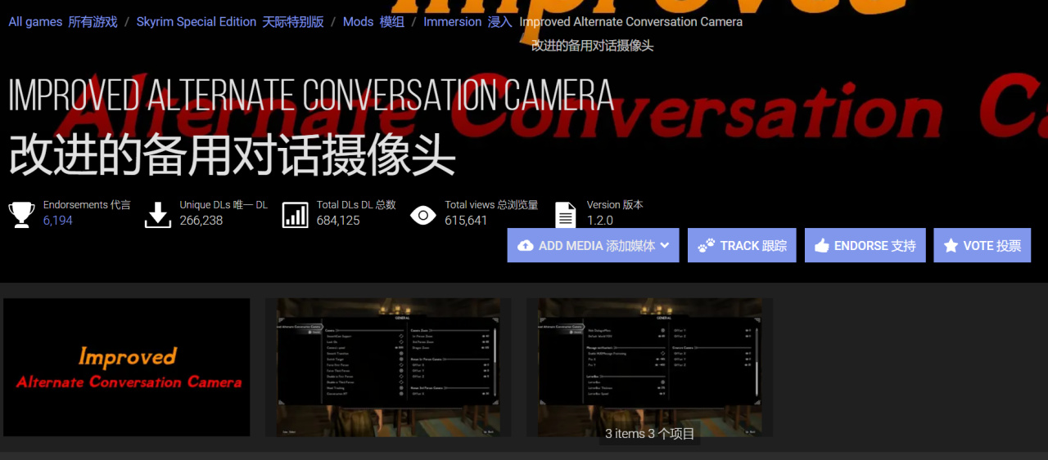
Task: Open the second gallery screenshot thumbnail
Action: (388, 367)
